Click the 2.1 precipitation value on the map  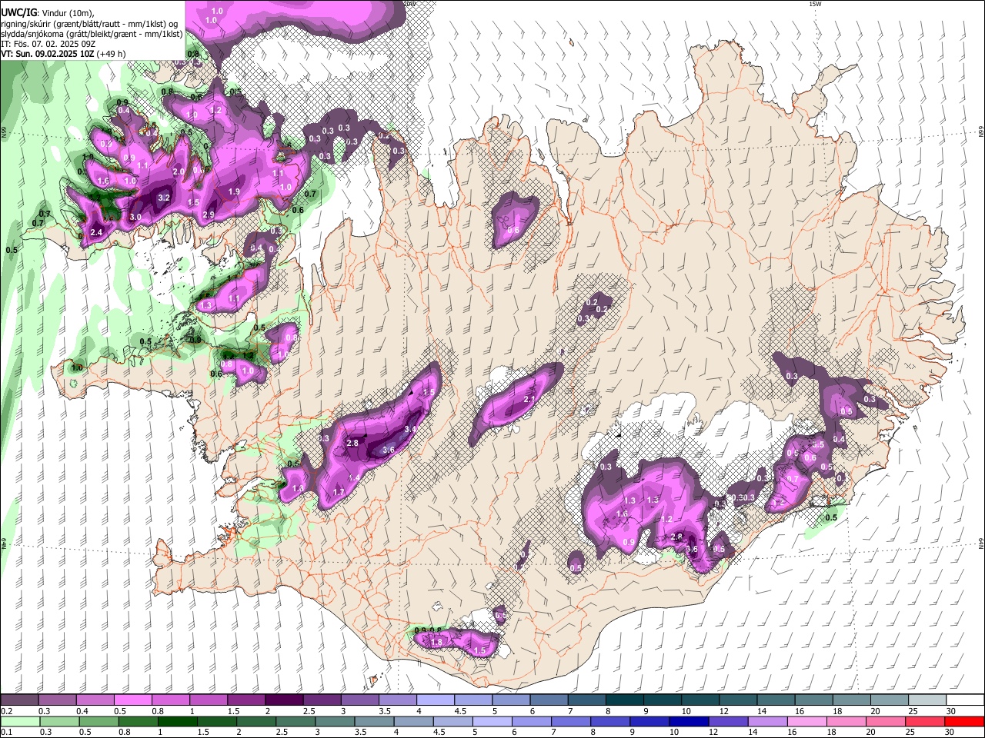pyautogui.click(x=529, y=399)
